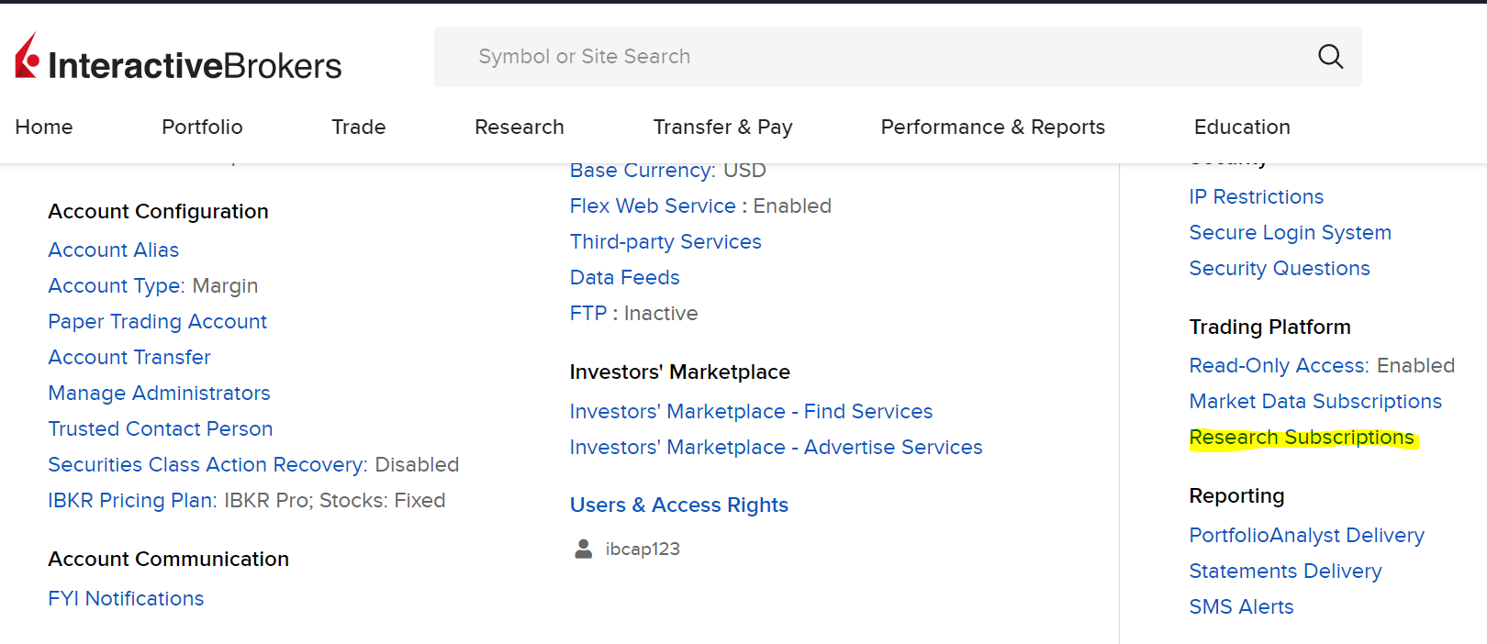This screenshot has width=1487, height=644.
Task: Open the Portfolio menu
Action: click(x=202, y=127)
